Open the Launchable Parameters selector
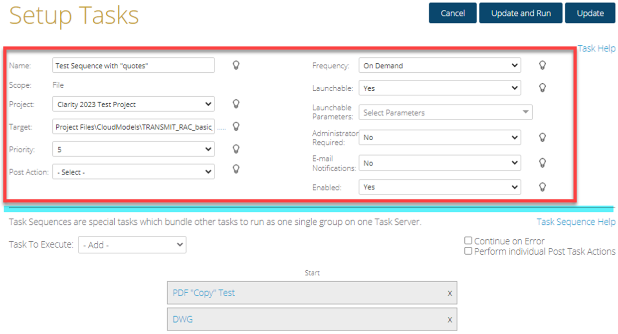The image size is (618, 334). tap(445, 113)
